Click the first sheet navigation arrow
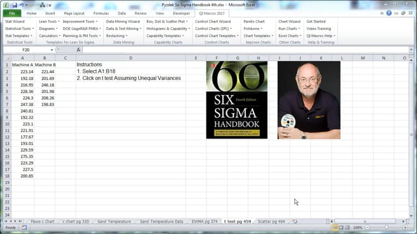This screenshot has height=234, width=417. click(x=6, y=221)
